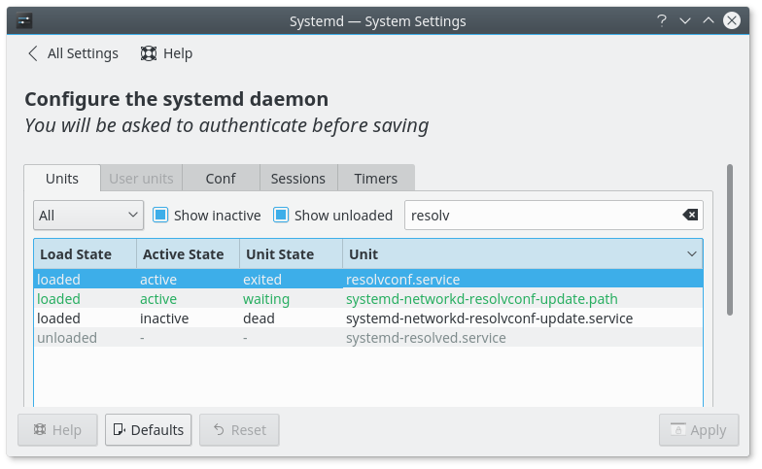This screenshot has height=469, width=762.
Task: Minimize the window using the title bar arrow
Action: click(x=685, y=20)
